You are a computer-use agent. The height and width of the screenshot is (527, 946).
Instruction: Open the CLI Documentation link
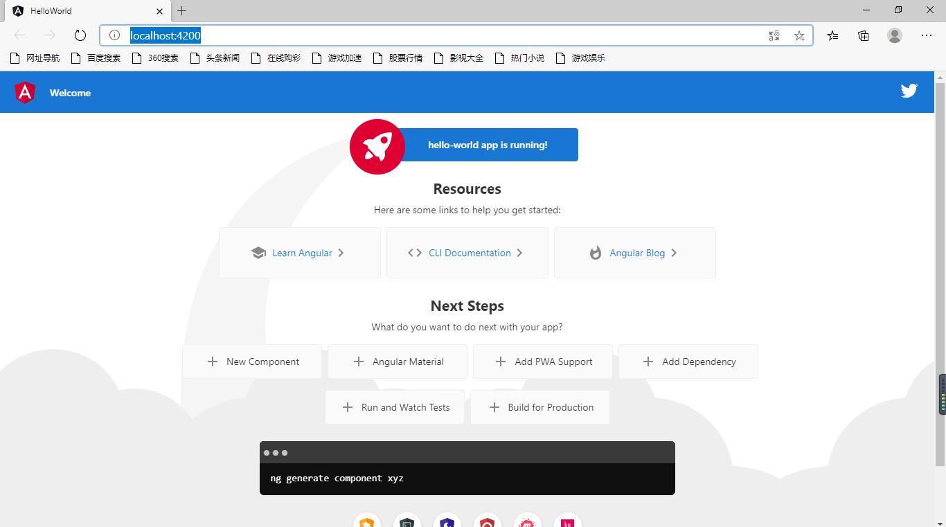point(467,253)
